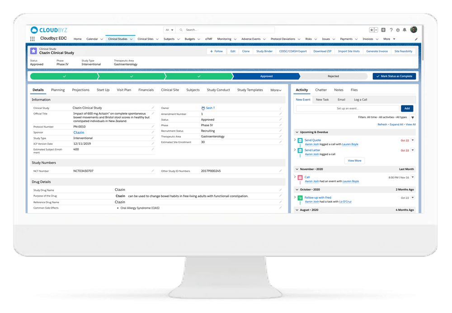Click the pencil icon beside NCT Number

pyautogui.click(x=153, y=171)
